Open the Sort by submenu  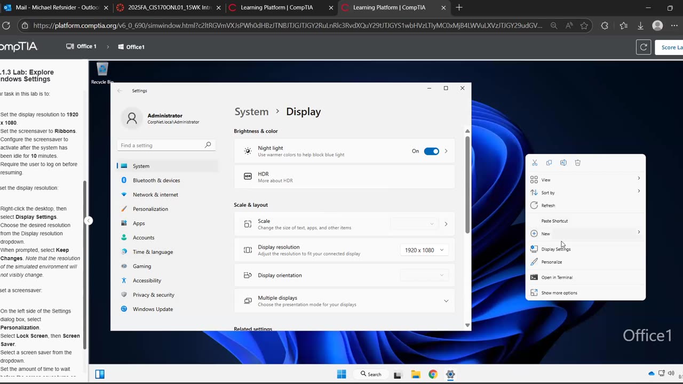585,193
